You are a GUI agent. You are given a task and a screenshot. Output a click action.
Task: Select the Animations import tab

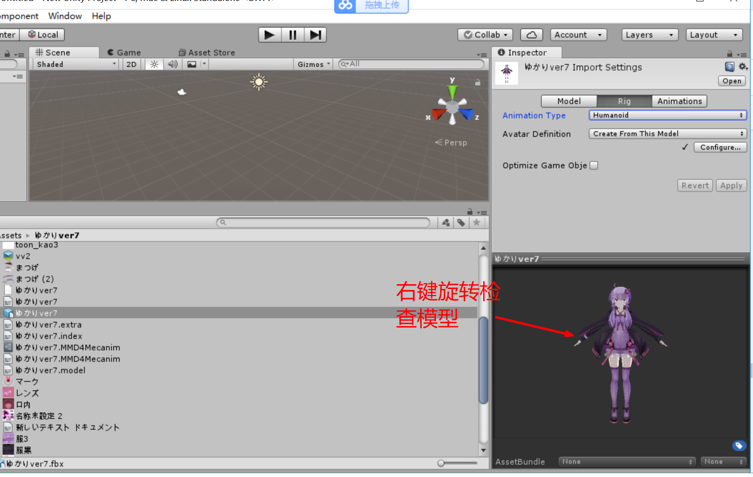coord(679,101)
